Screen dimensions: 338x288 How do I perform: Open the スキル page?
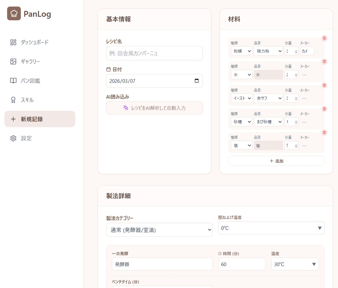point(40,100)
